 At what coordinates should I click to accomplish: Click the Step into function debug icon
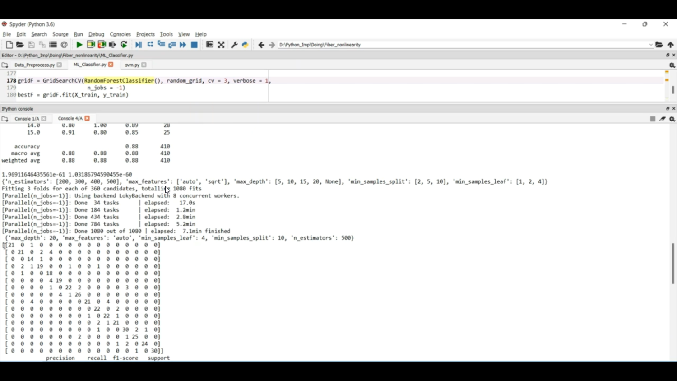pyautogui.click(x=161, y=44)
